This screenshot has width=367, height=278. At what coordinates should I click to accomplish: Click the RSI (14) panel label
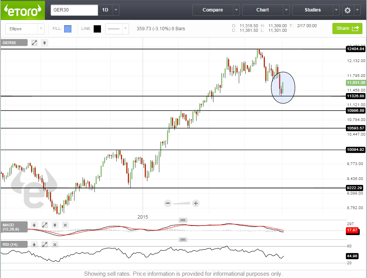point(14,244)
